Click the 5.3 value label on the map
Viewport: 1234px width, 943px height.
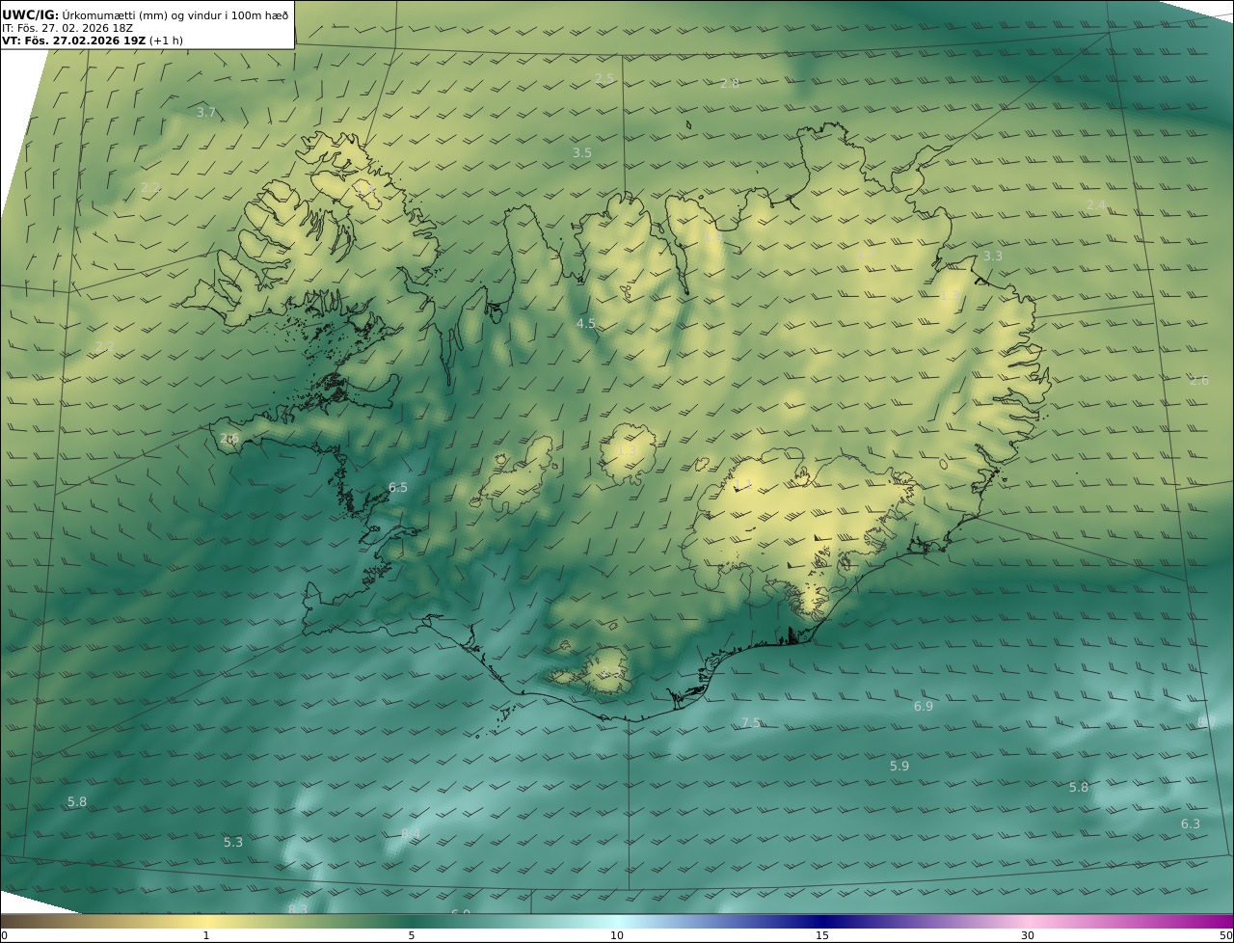233,843
